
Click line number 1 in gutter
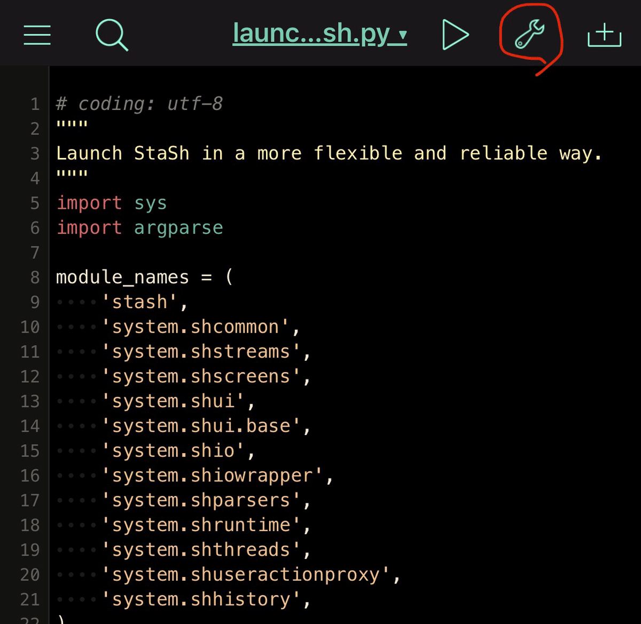[x=35, y=104]
